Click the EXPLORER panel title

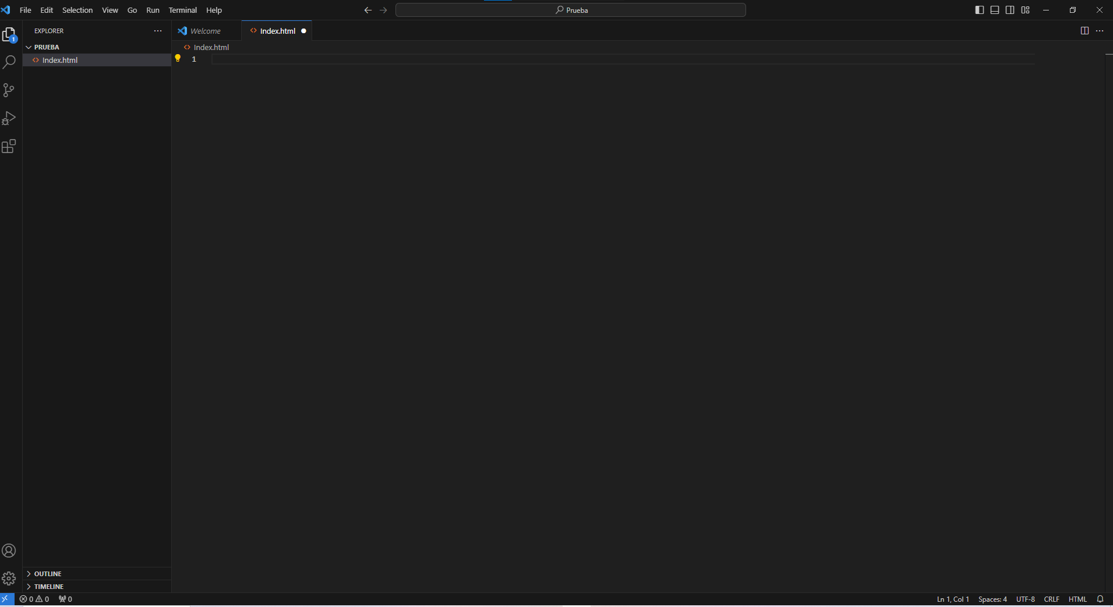pos(49,31)
